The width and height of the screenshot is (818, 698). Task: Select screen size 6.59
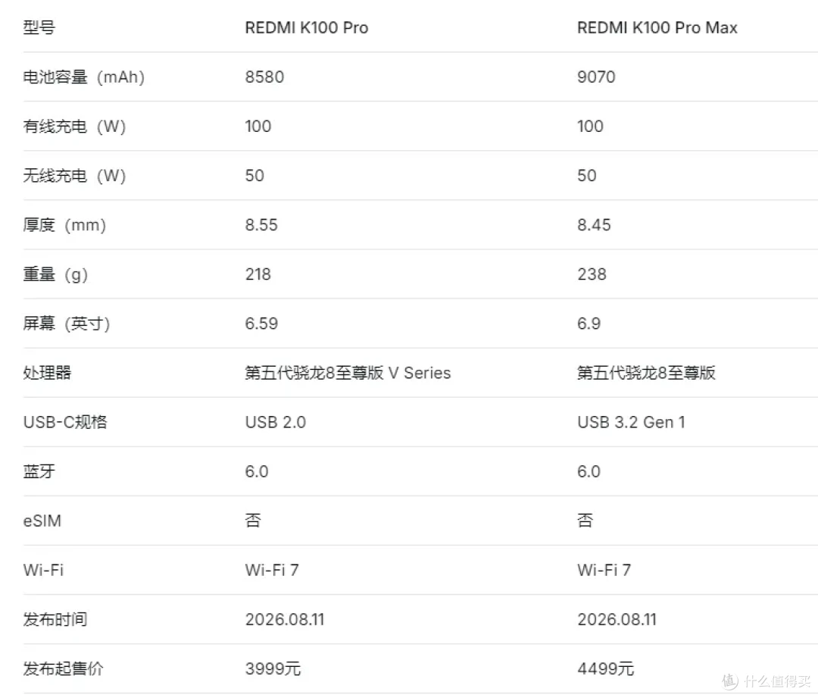point(261,324)
